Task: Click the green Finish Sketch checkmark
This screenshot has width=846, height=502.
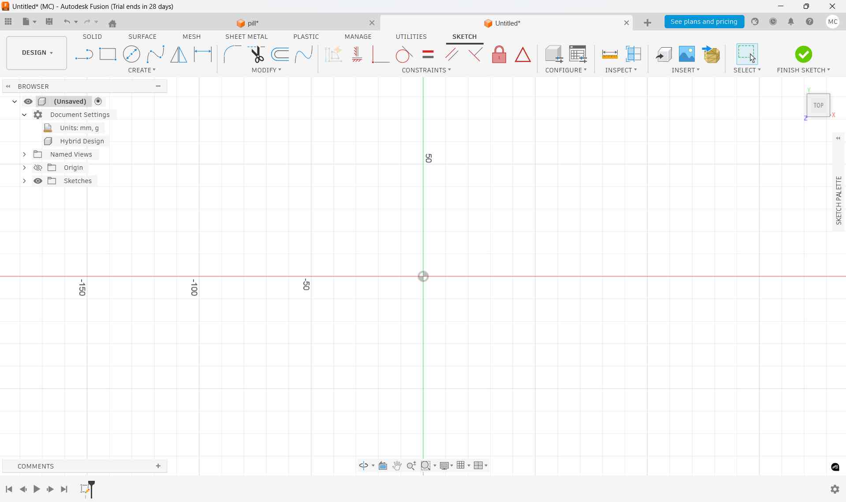Action: tap(804, 54)
